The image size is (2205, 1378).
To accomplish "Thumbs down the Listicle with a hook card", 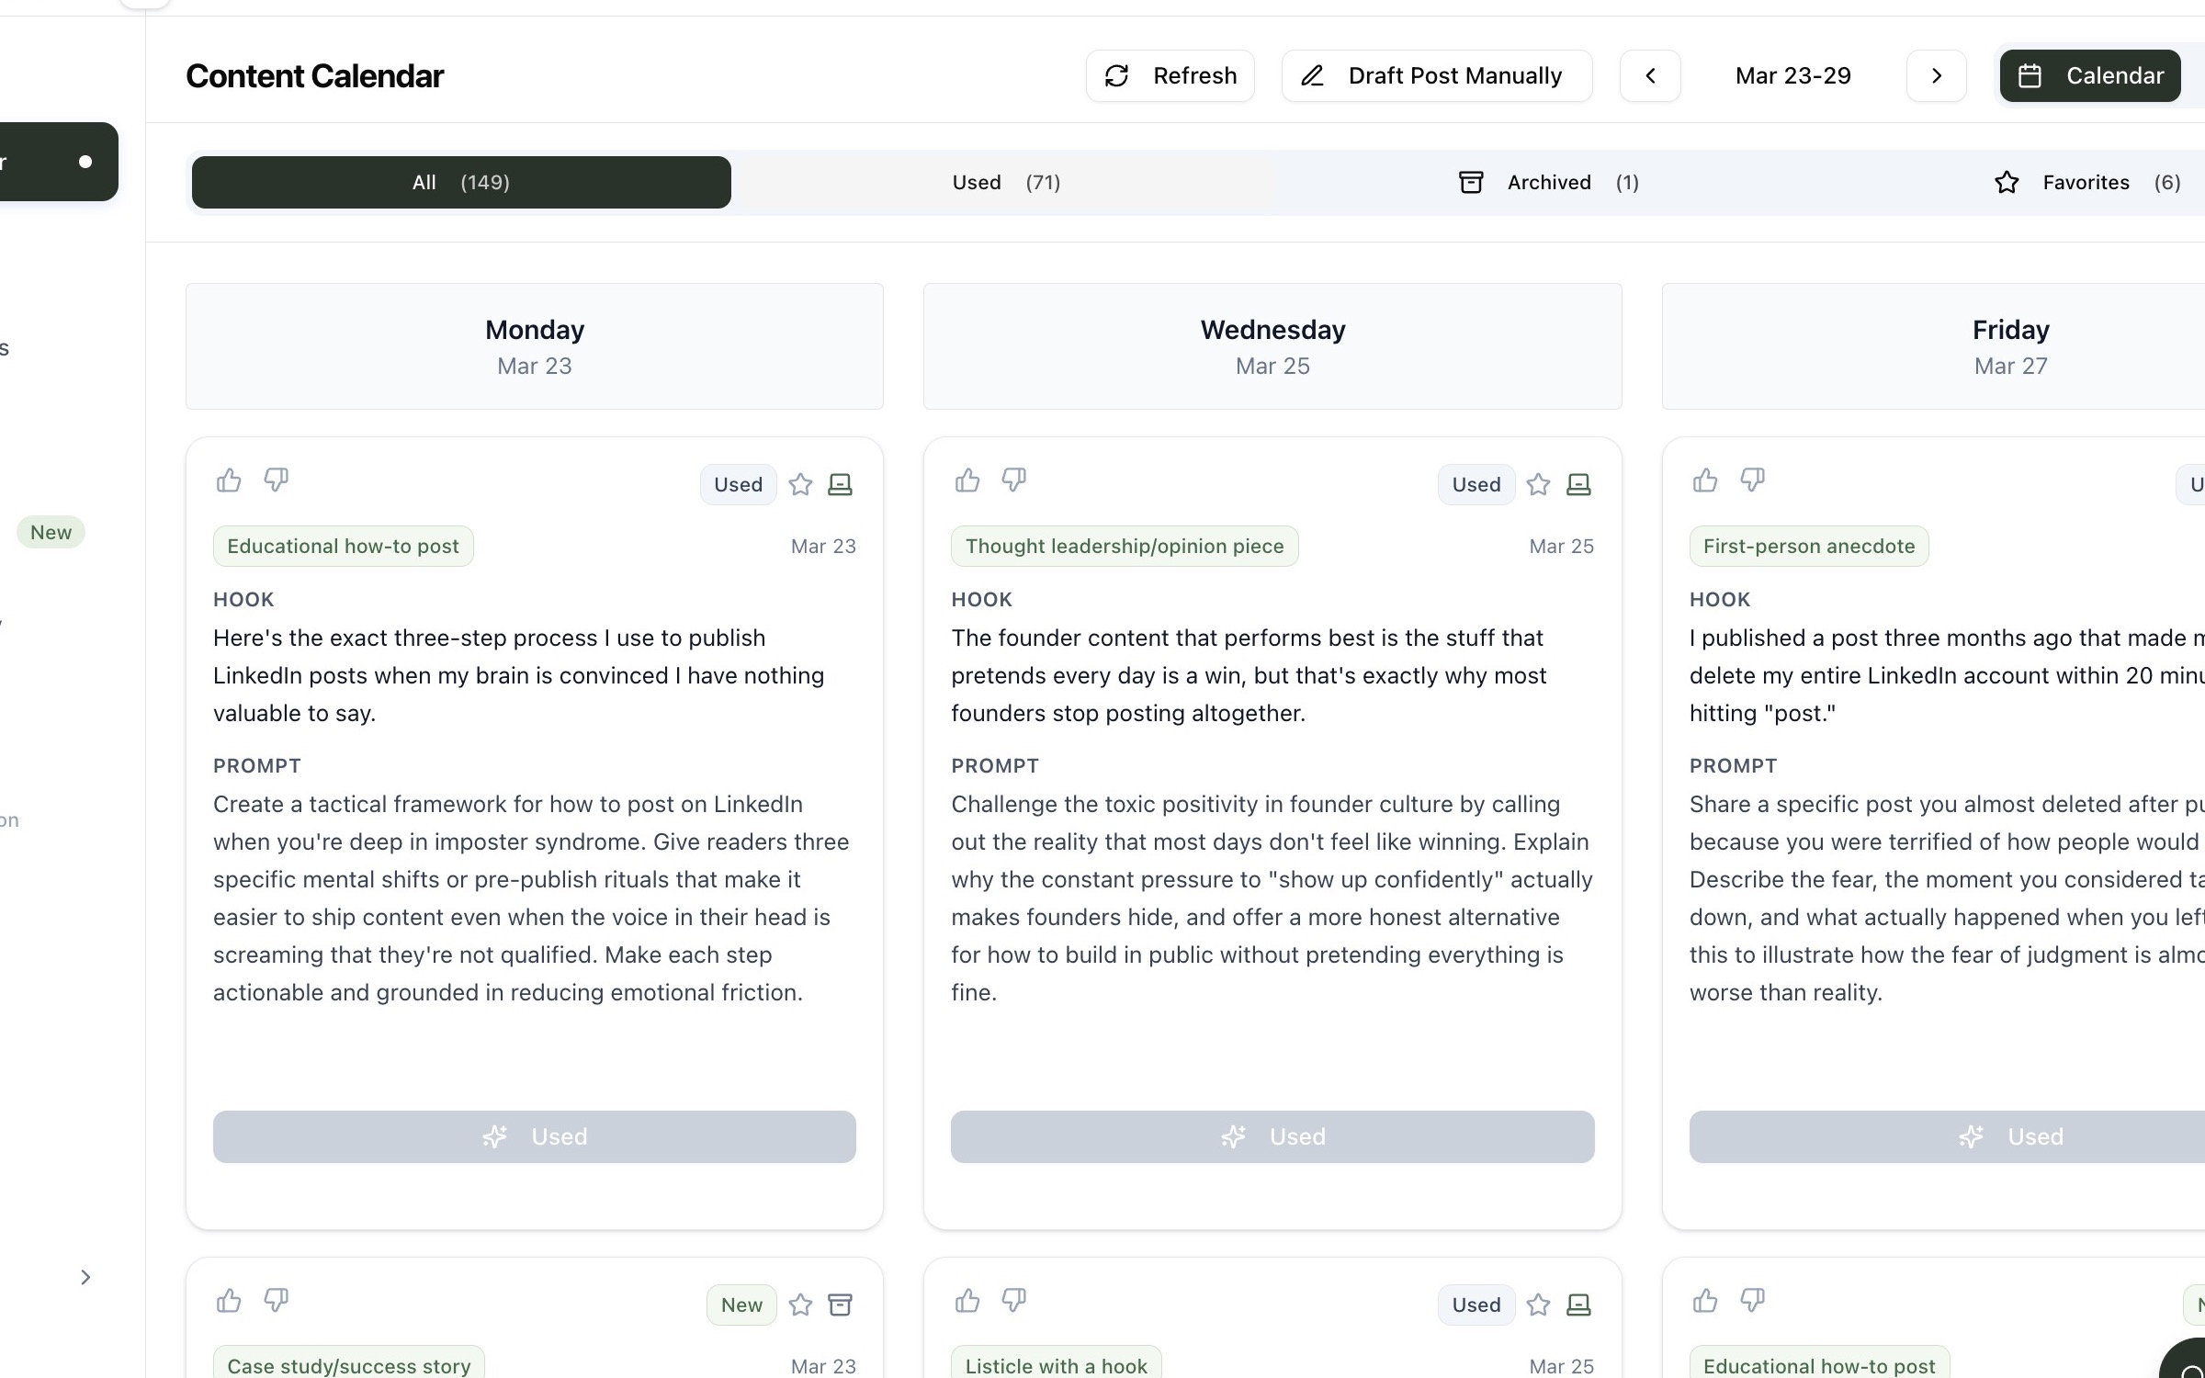I will click(1014, 1301).
